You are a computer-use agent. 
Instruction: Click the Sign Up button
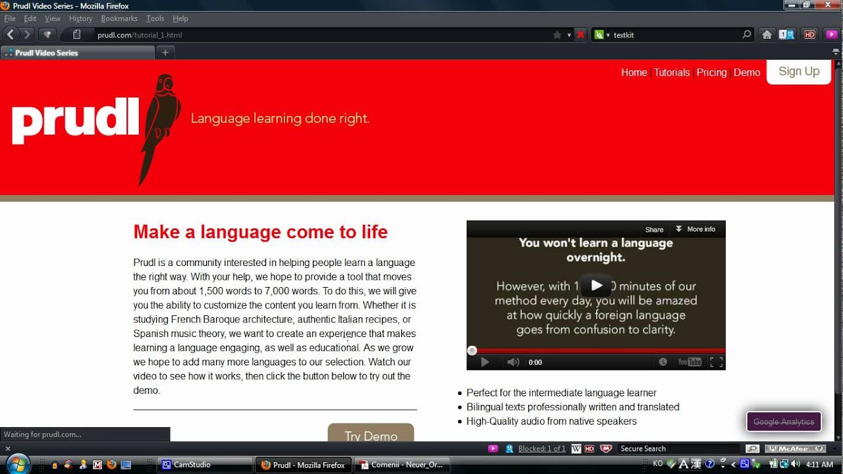(x=799, y=71)
